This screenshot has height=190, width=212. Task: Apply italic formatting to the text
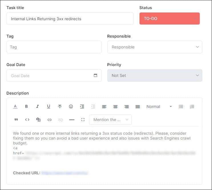pos(37,107)
